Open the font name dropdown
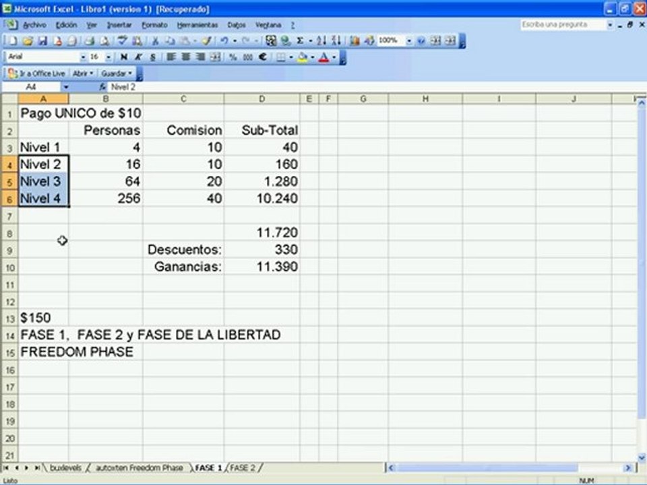Image resolution: width=647 pixels, height=485 pixels. [83, 57]
